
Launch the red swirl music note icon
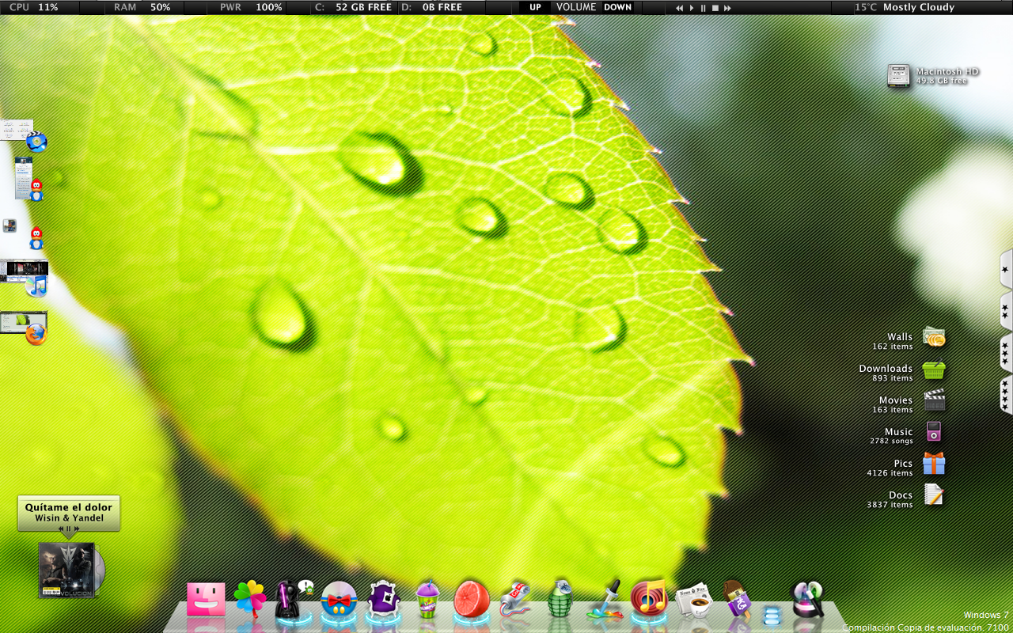tap(649, 598)
